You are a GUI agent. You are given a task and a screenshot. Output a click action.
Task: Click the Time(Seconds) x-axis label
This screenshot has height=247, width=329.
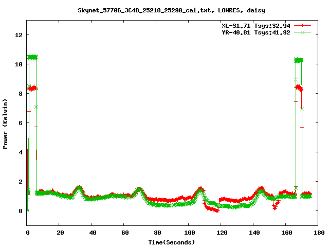click(x=172, y=242)
